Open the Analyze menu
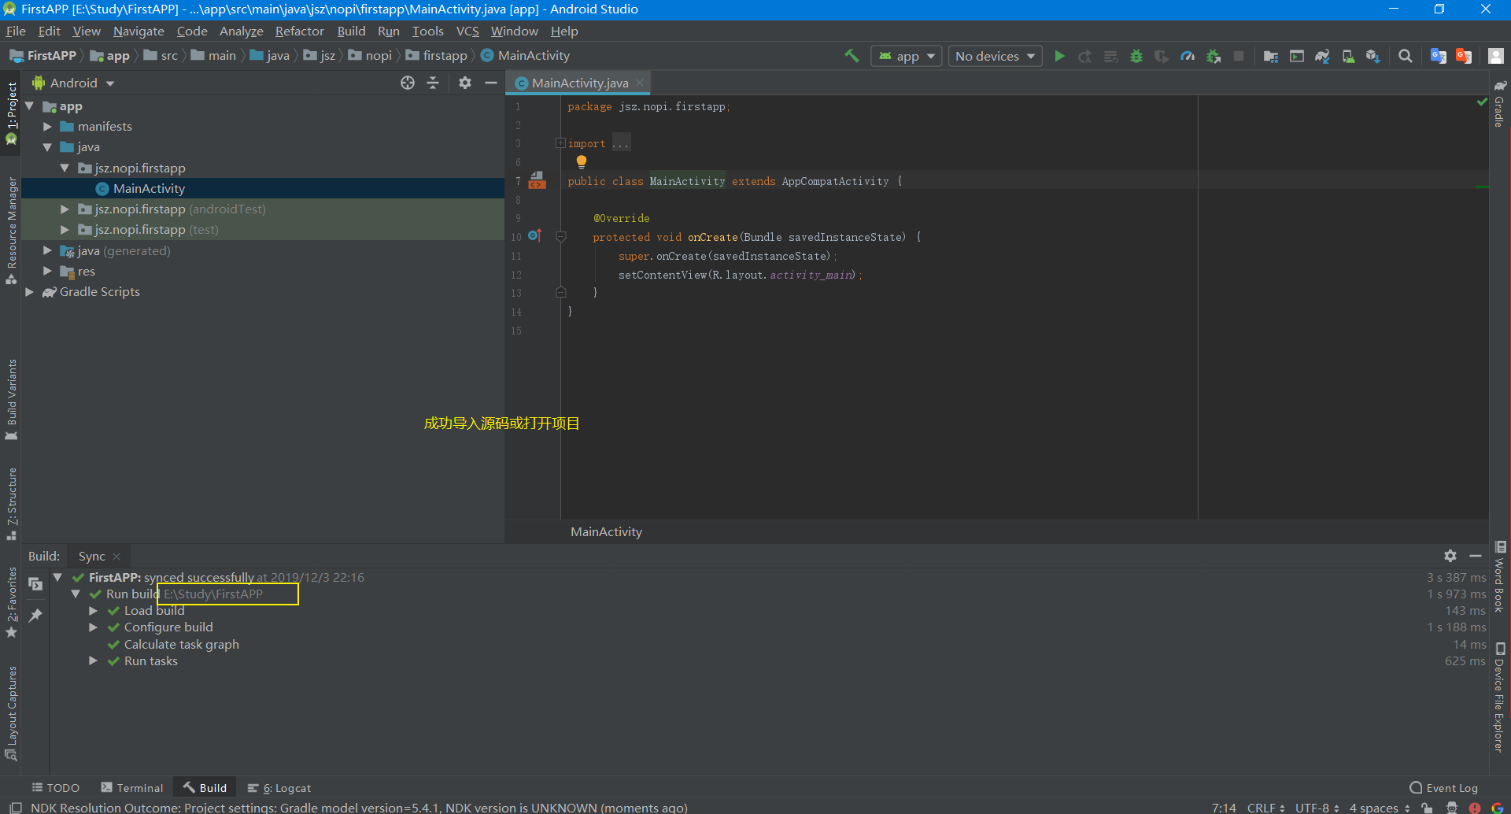The width and height of the screenshot is (1511, 814). [x=241, y=31]
